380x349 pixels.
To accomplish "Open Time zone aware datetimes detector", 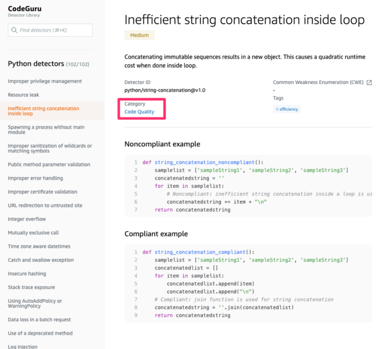I will click(x=39, y=246).
